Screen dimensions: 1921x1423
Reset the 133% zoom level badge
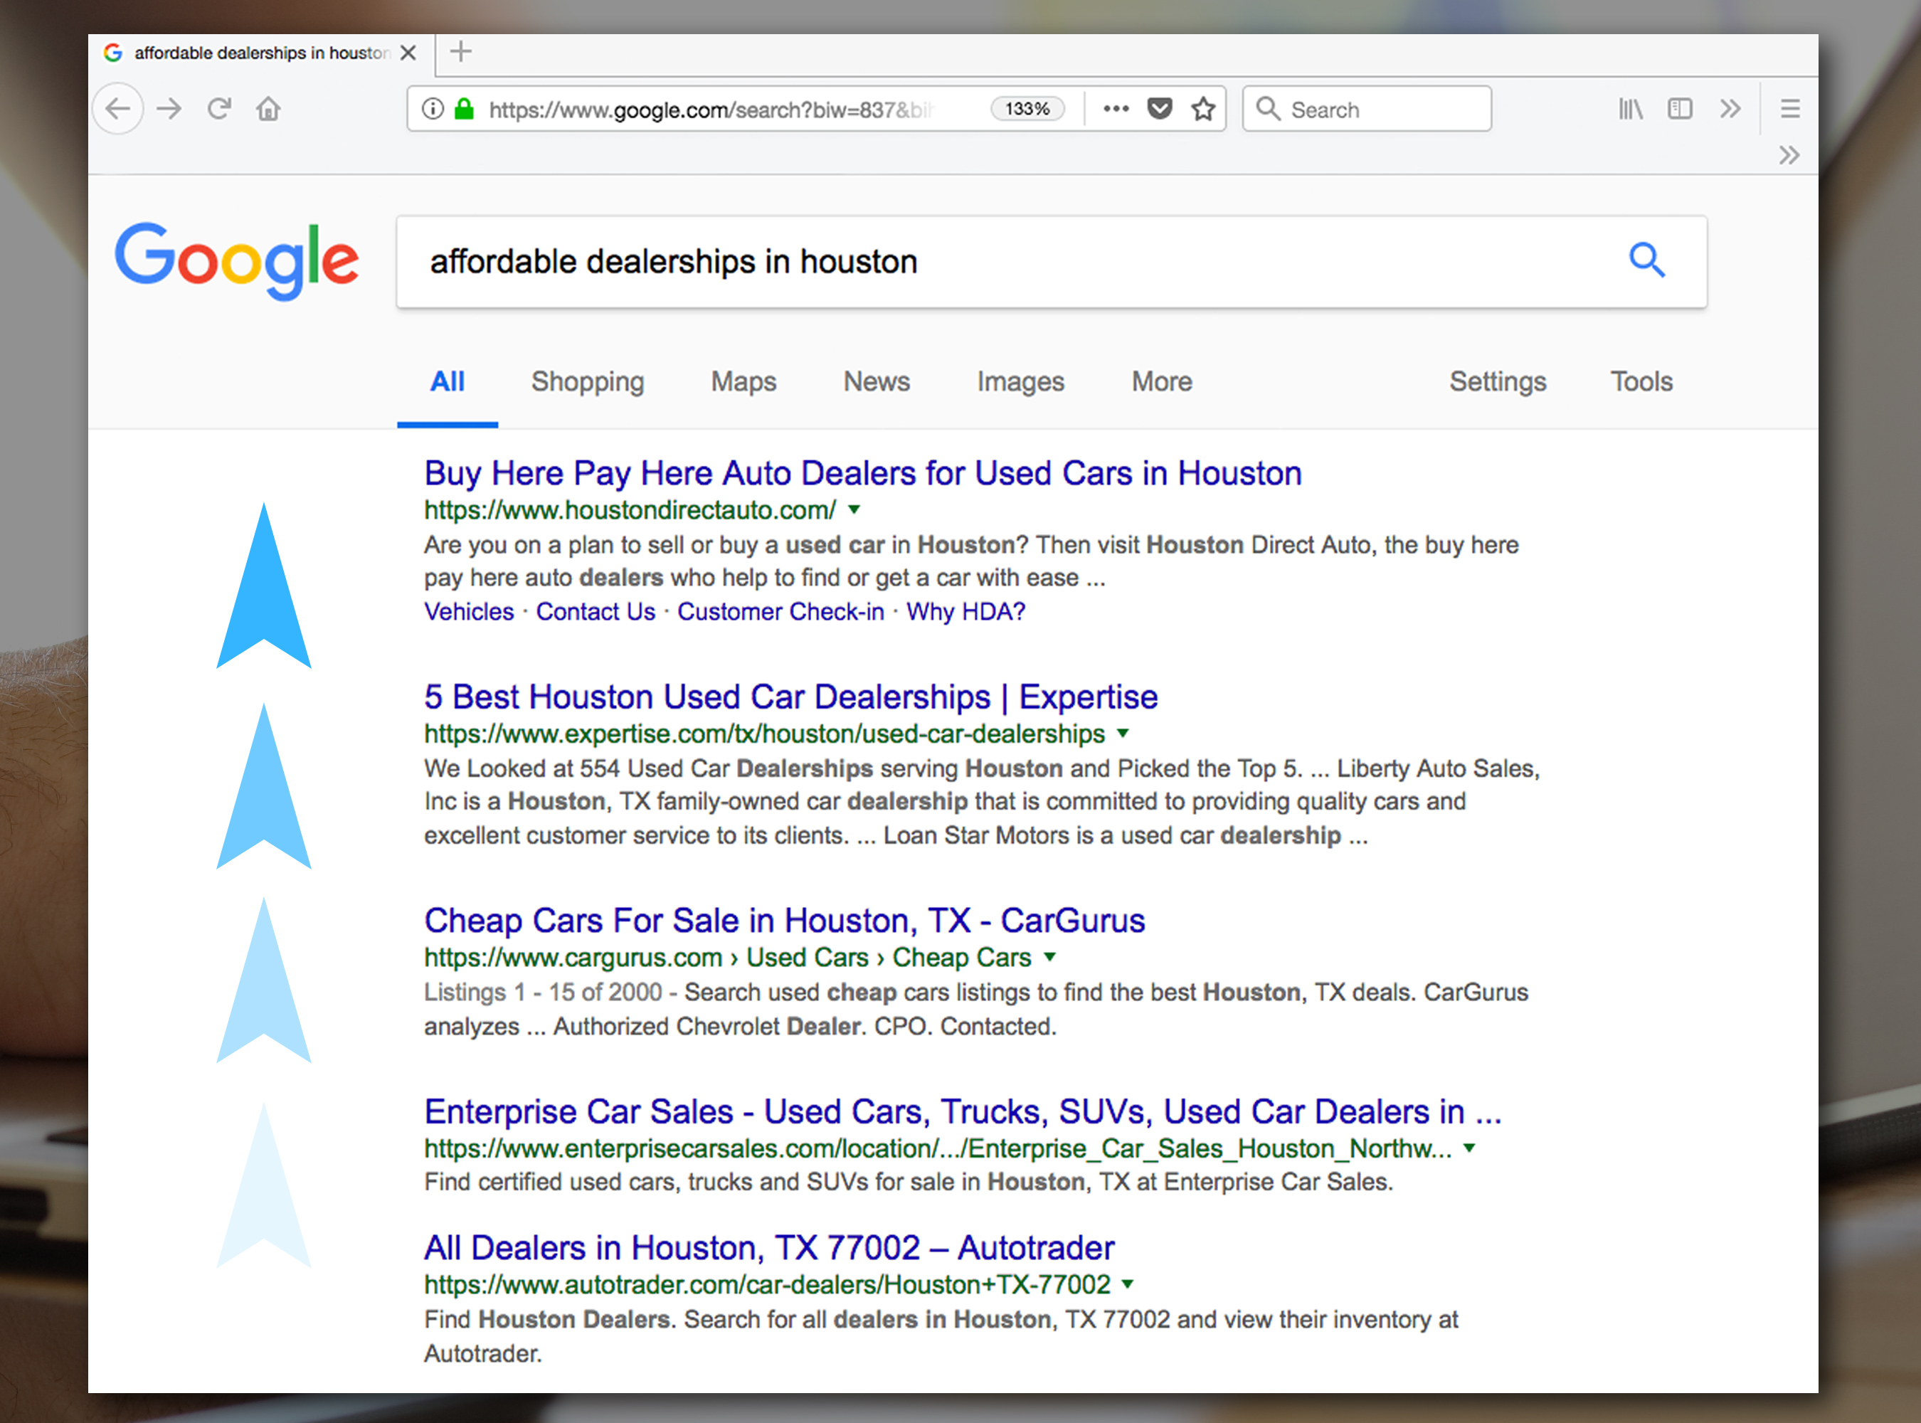(x=1027, y=109)
